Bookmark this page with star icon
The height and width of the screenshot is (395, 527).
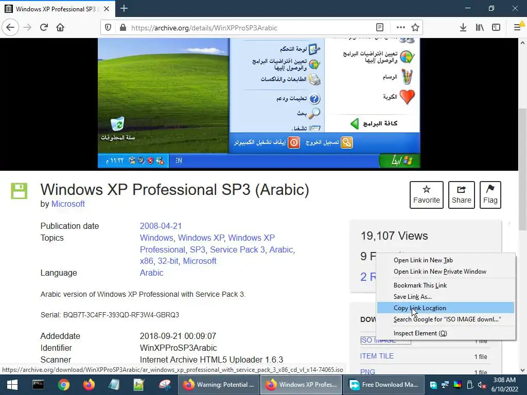[x=415, y=28]
